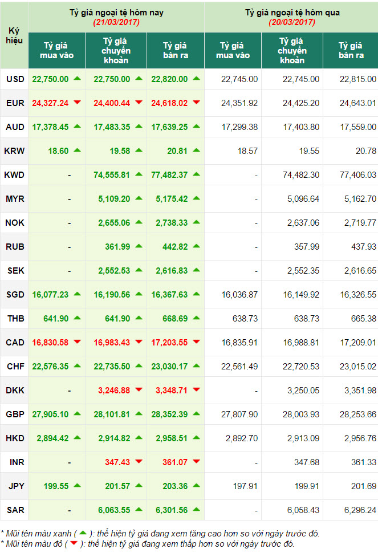Click the red down arrow beside INR 361.07
378x553 pixels.
(x=196, y=462)
